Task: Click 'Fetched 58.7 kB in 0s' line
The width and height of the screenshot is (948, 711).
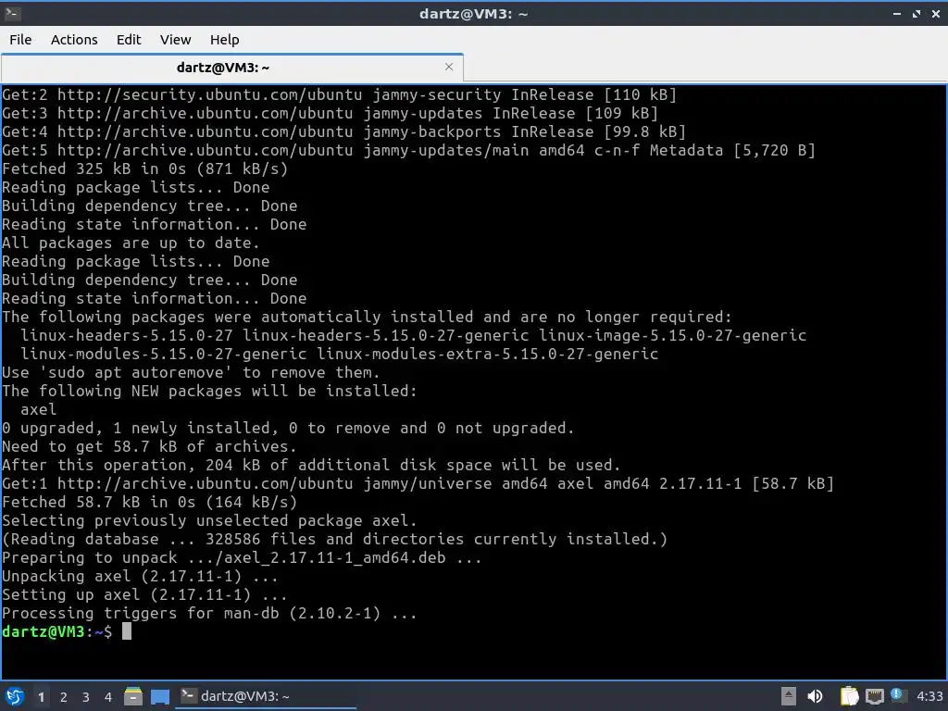Action: [x=149, y=503]
